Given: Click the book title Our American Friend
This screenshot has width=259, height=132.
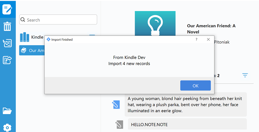Looking at the screenshot, I should pyautogui.click(x=211, y=29).
